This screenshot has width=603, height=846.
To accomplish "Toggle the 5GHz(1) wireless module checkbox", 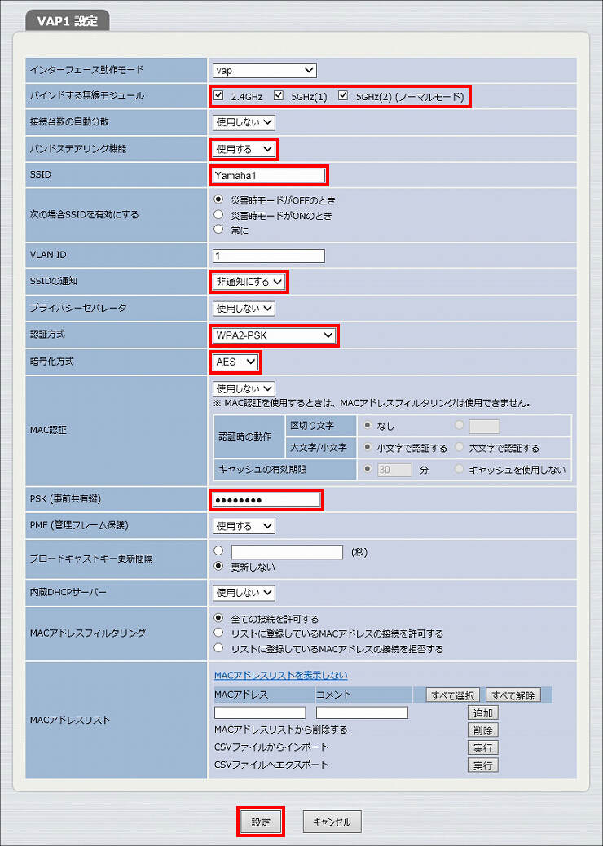I will [279, 96].
